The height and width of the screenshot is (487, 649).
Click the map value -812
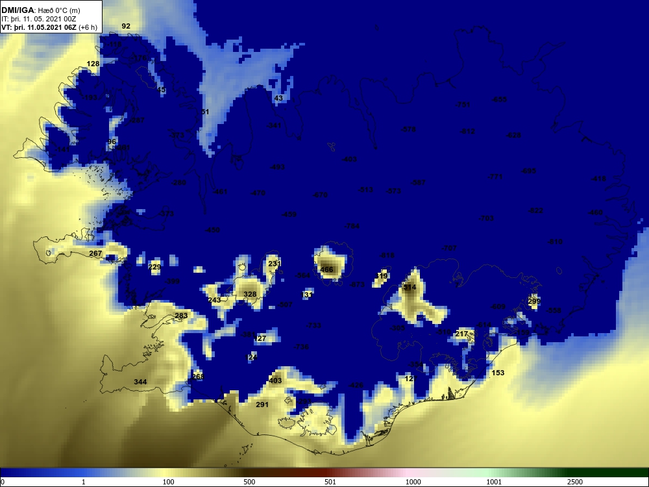tap(467, 131)
